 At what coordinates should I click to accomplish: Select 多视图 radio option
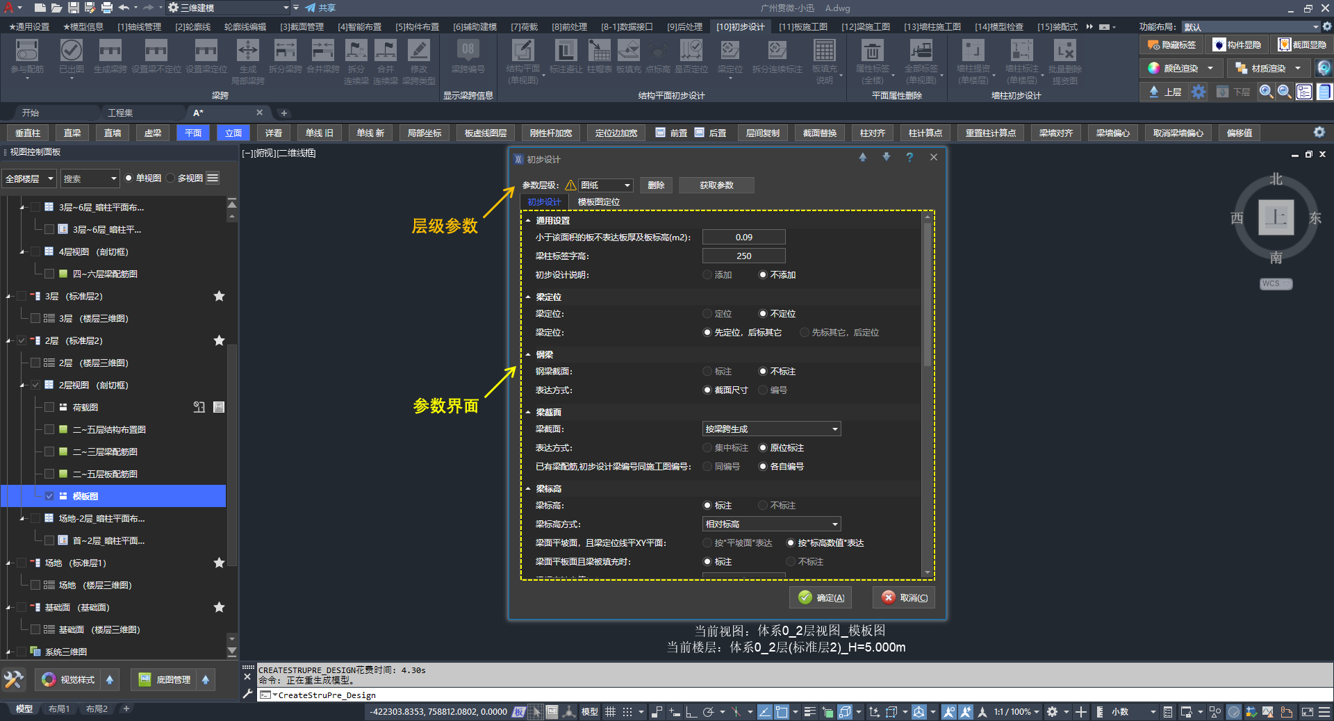pos(171,179)
